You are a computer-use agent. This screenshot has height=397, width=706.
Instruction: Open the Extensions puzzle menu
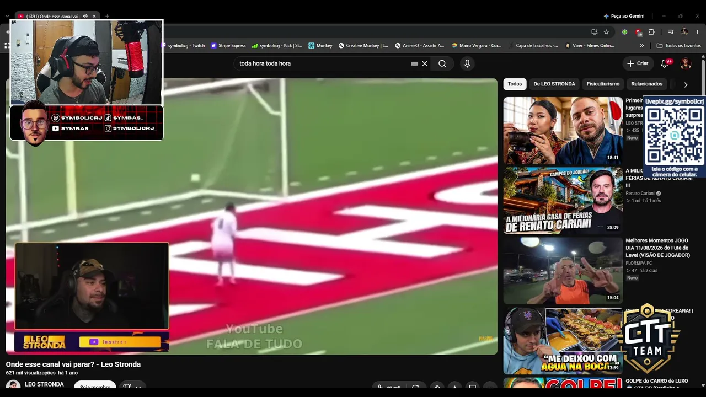pos(651,32)
